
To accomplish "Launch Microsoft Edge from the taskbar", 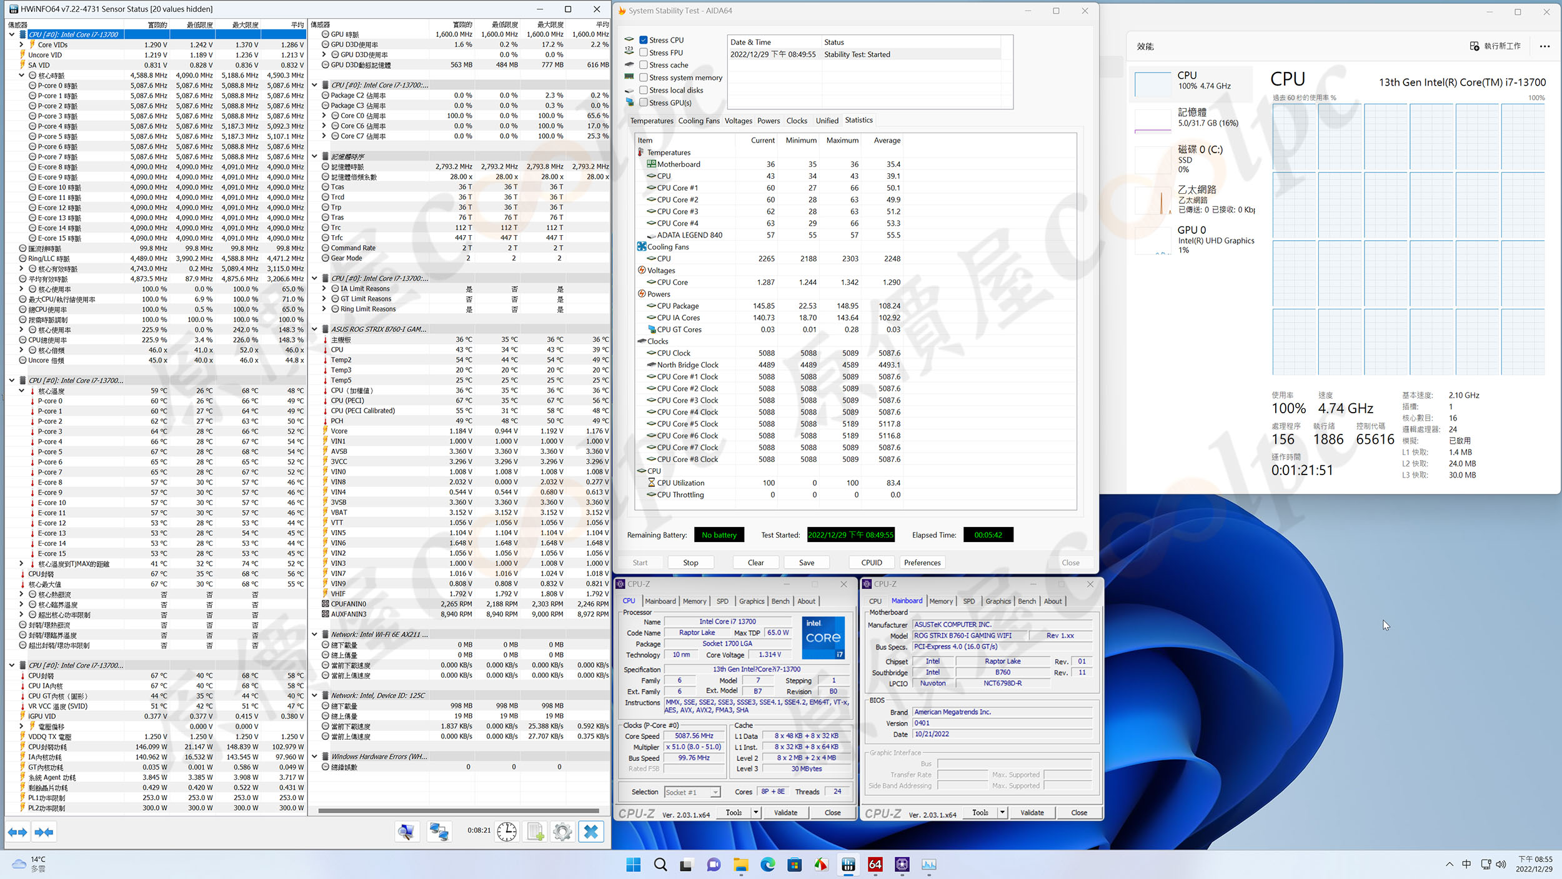I will pyautogui.click(x=768, y=865).
